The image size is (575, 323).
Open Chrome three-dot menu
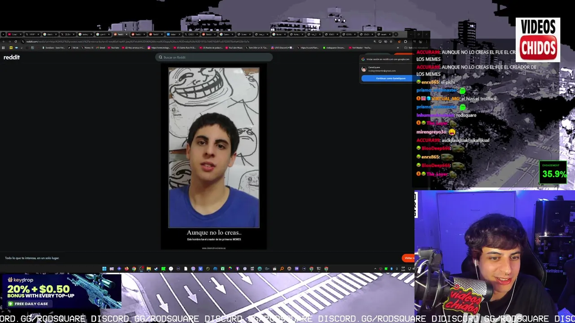426,41
